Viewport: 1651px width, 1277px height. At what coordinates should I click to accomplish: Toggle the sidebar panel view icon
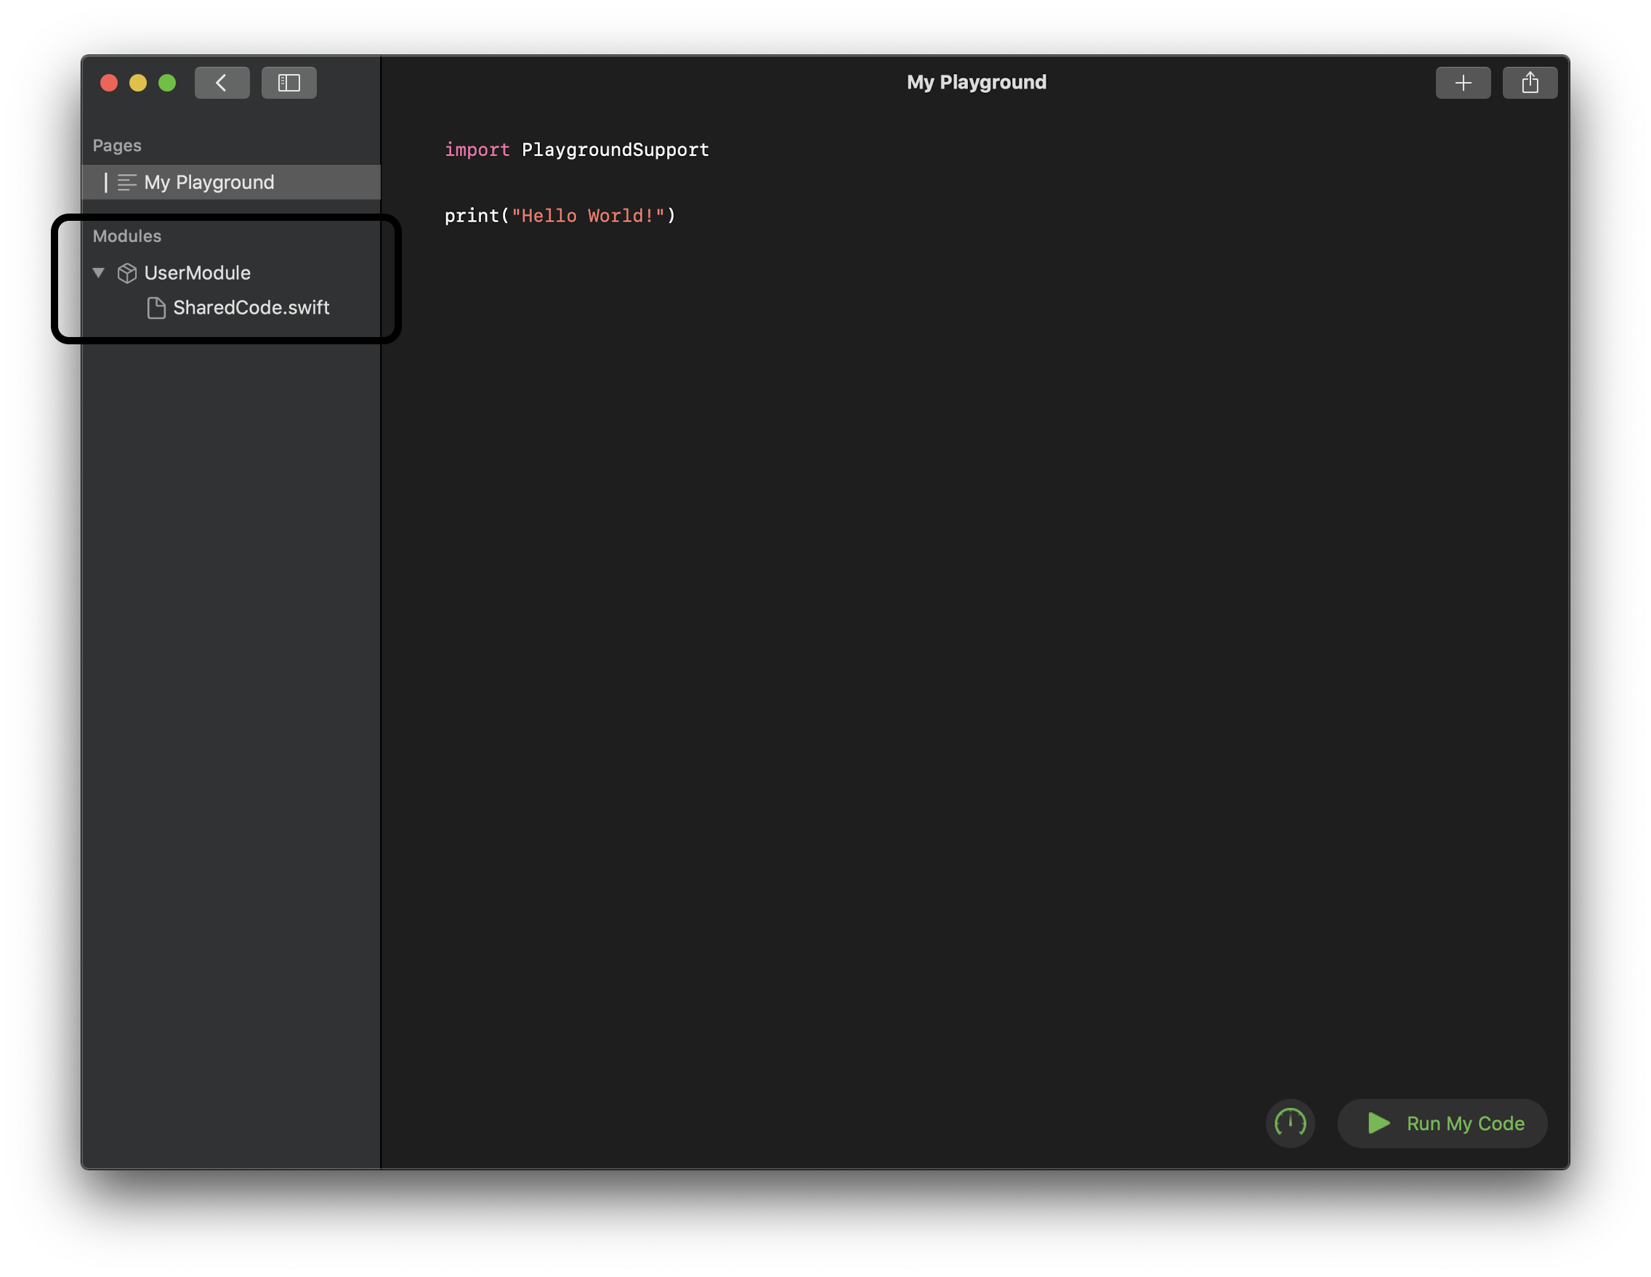point(288,82)
